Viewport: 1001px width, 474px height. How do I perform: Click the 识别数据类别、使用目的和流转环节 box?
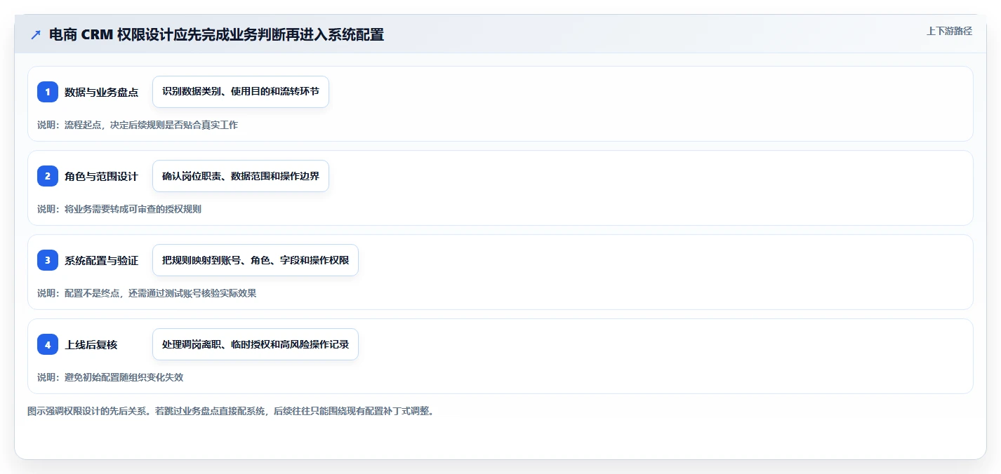pyautogui.click(x=241, y=92)
